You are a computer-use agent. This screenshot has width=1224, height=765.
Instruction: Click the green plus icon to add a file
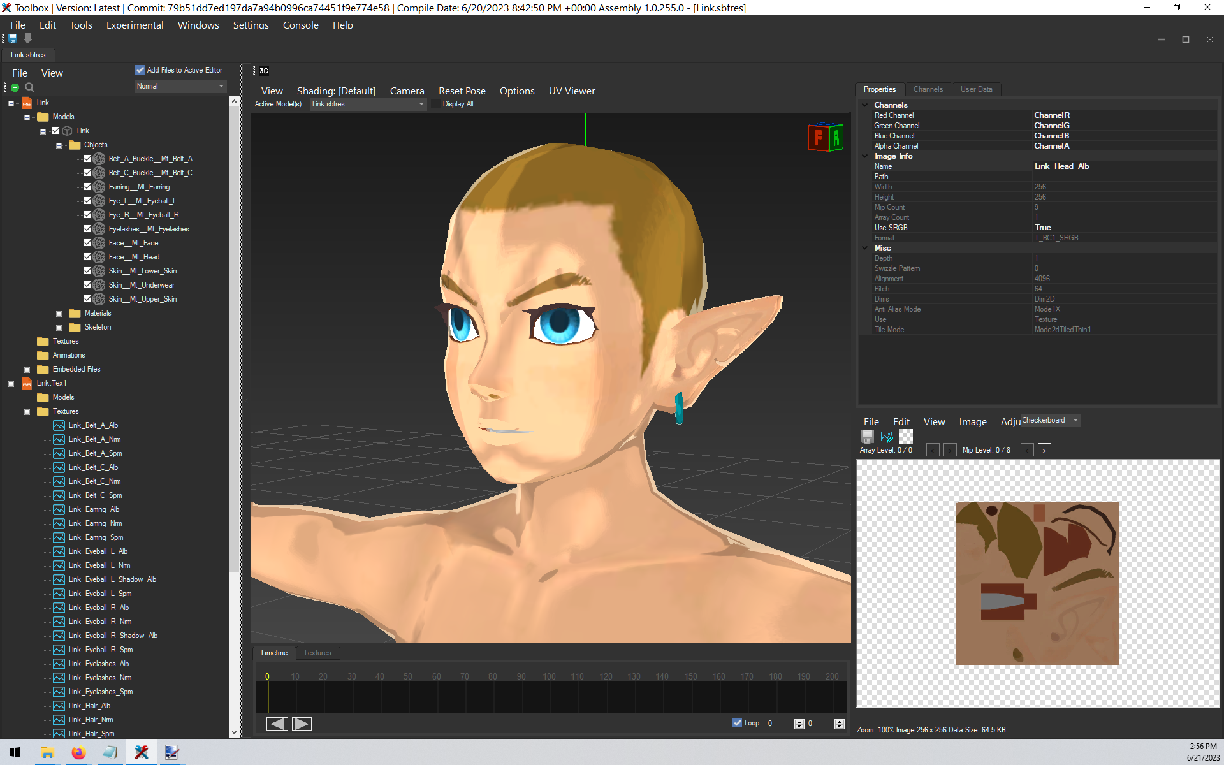click(x=14, y=87)
